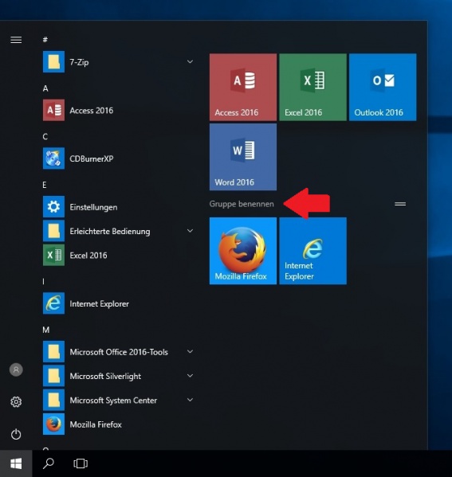This screenshot has width=452, height=477.
Task: Click the 'C' letter header
Action: tap(45, 137)
